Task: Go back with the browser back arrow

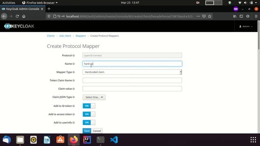Action: click(x=4, y=16)
